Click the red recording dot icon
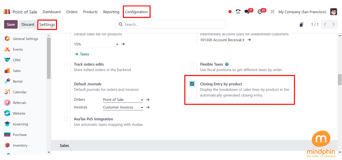Viewport: 342px width, 160px height. (x=230, y=12)
